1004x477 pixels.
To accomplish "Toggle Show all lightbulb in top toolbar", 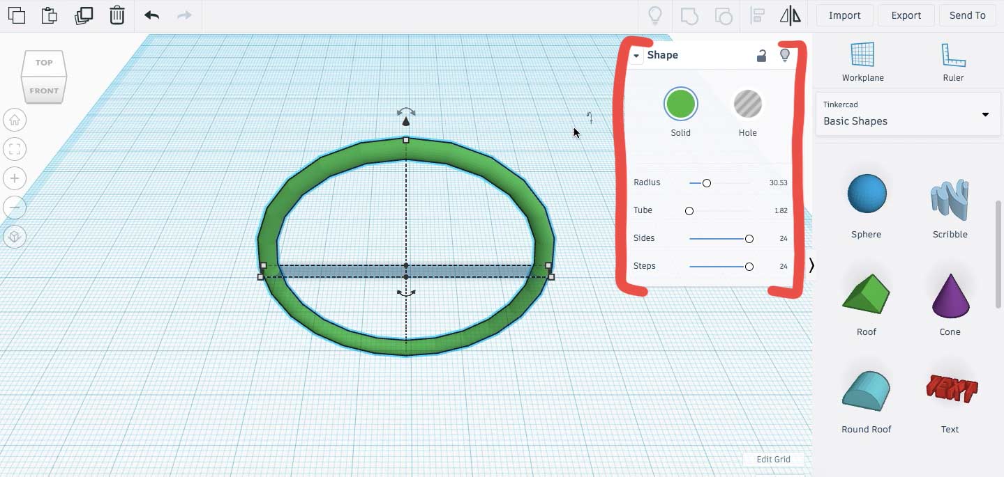I will [655, 15].
